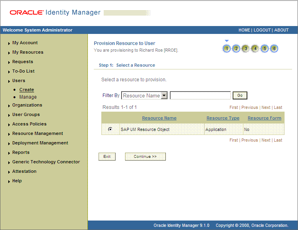Click Previous link below results table

(250, 140)
